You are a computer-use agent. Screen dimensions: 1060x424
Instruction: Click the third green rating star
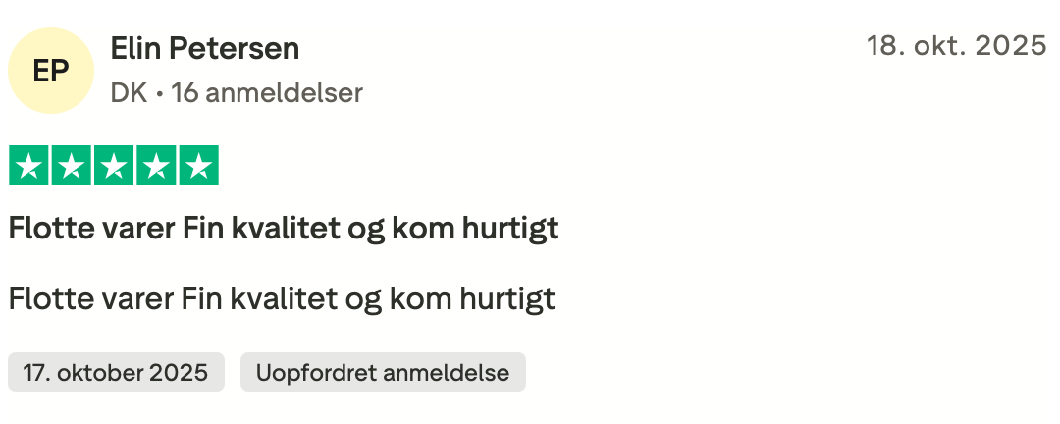(114, 166)
